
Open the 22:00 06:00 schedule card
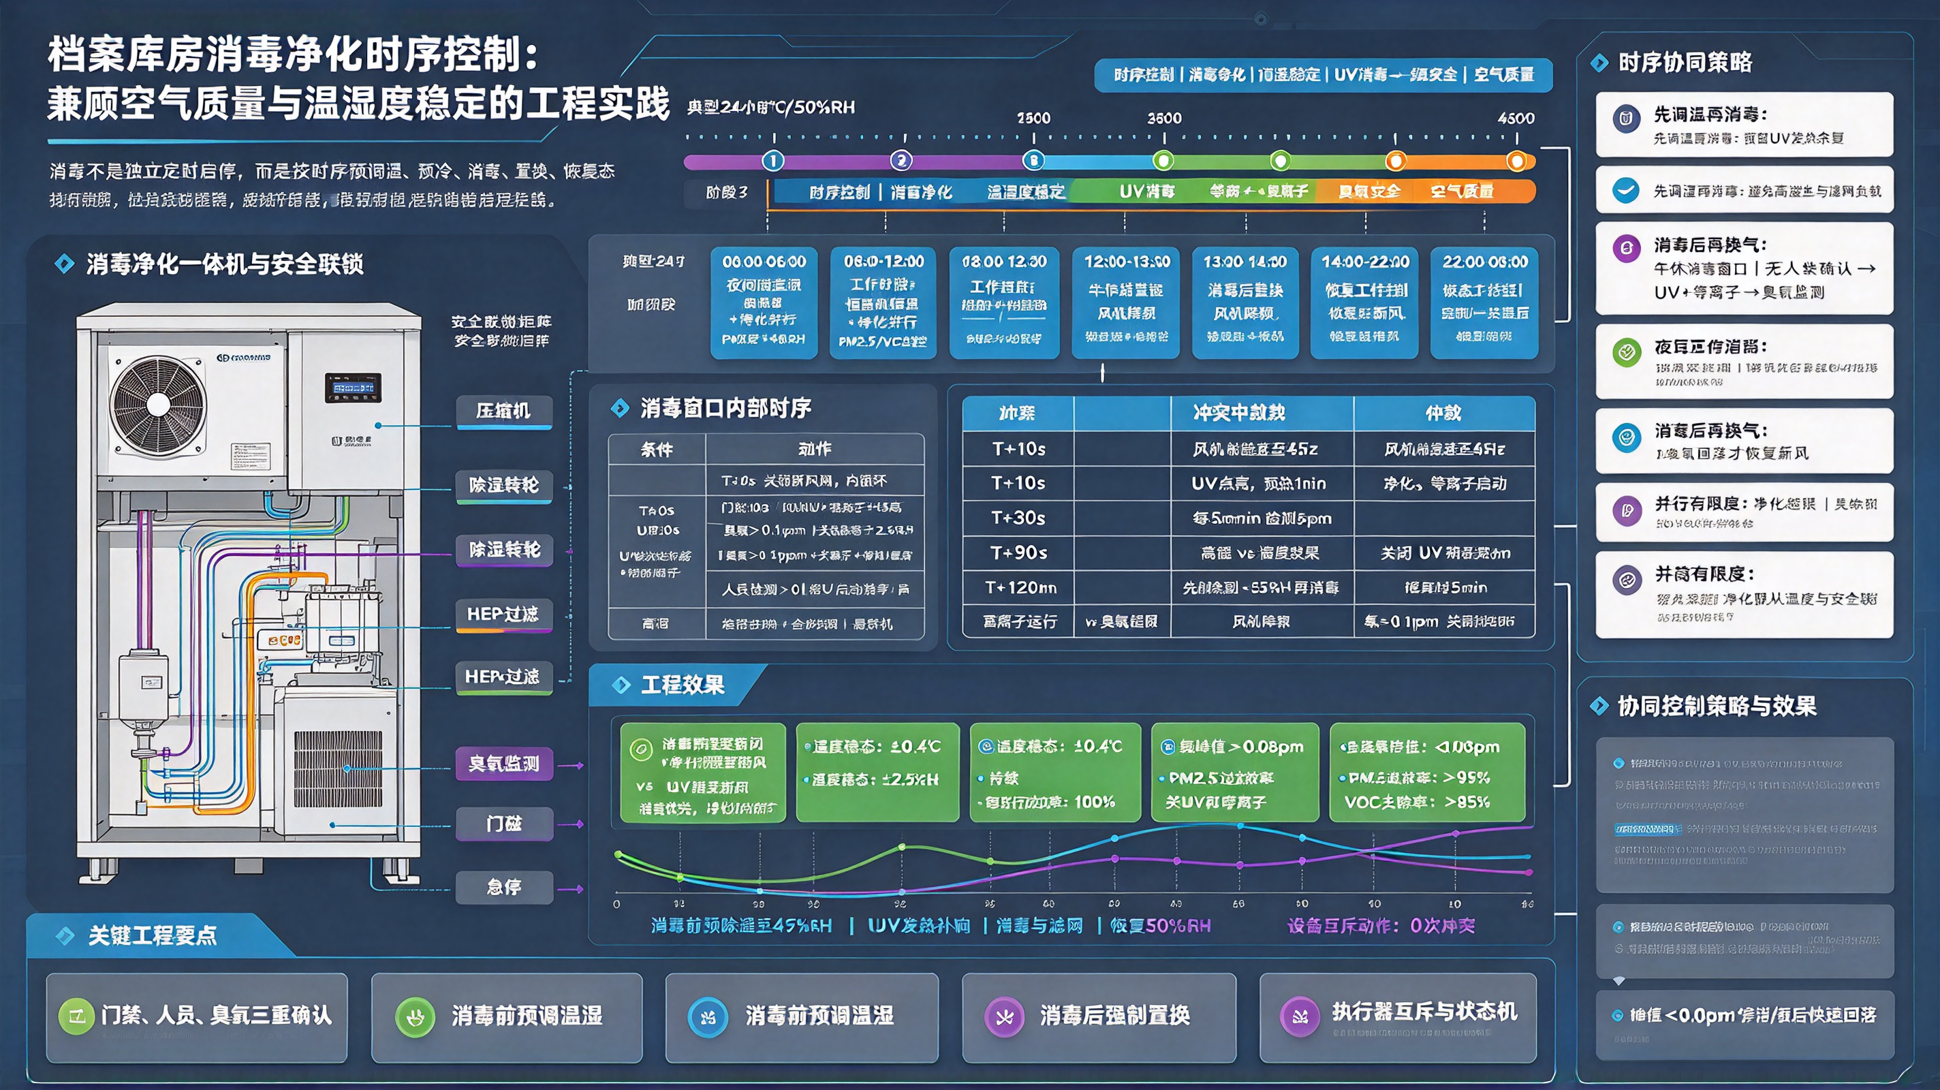(x=1484, y=303)
